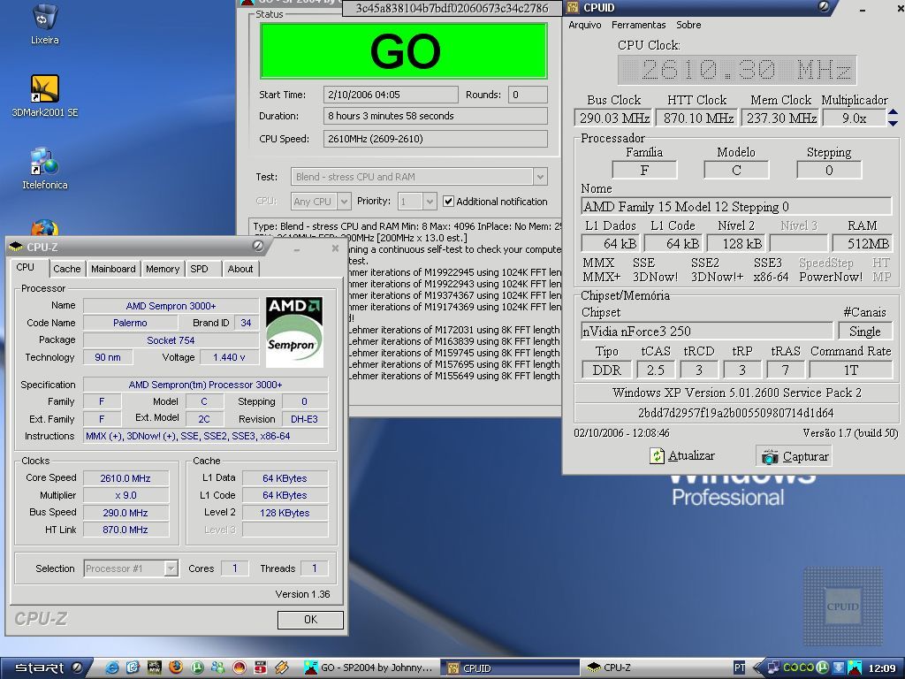Open the Ferramentas menu in CPUID
Screen dimensions: 905x679
pyautogui.click(x=638, y=25)
